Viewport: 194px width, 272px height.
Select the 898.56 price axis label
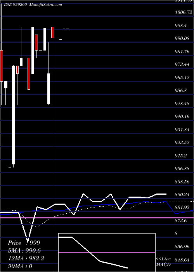(x=182, y=181)
